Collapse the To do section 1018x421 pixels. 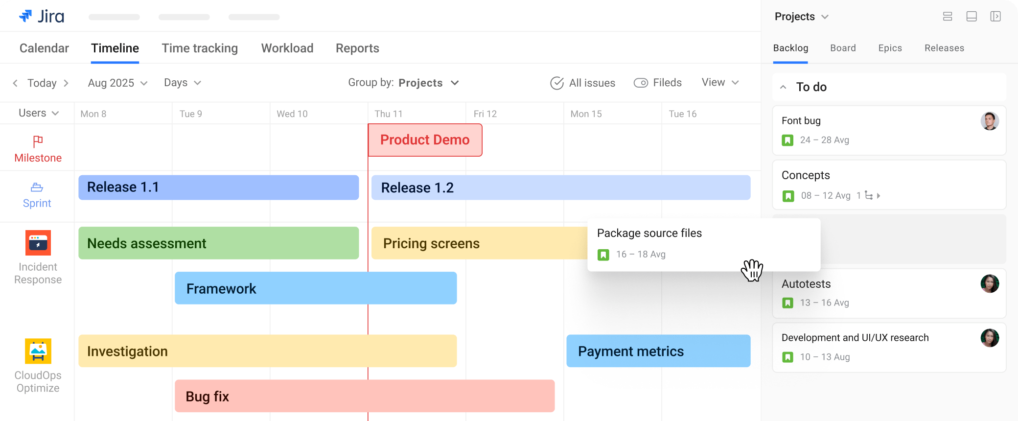[x=783, y=87]
